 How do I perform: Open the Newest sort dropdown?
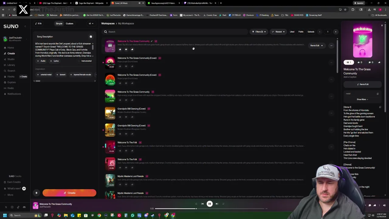(x=278, y=32)
